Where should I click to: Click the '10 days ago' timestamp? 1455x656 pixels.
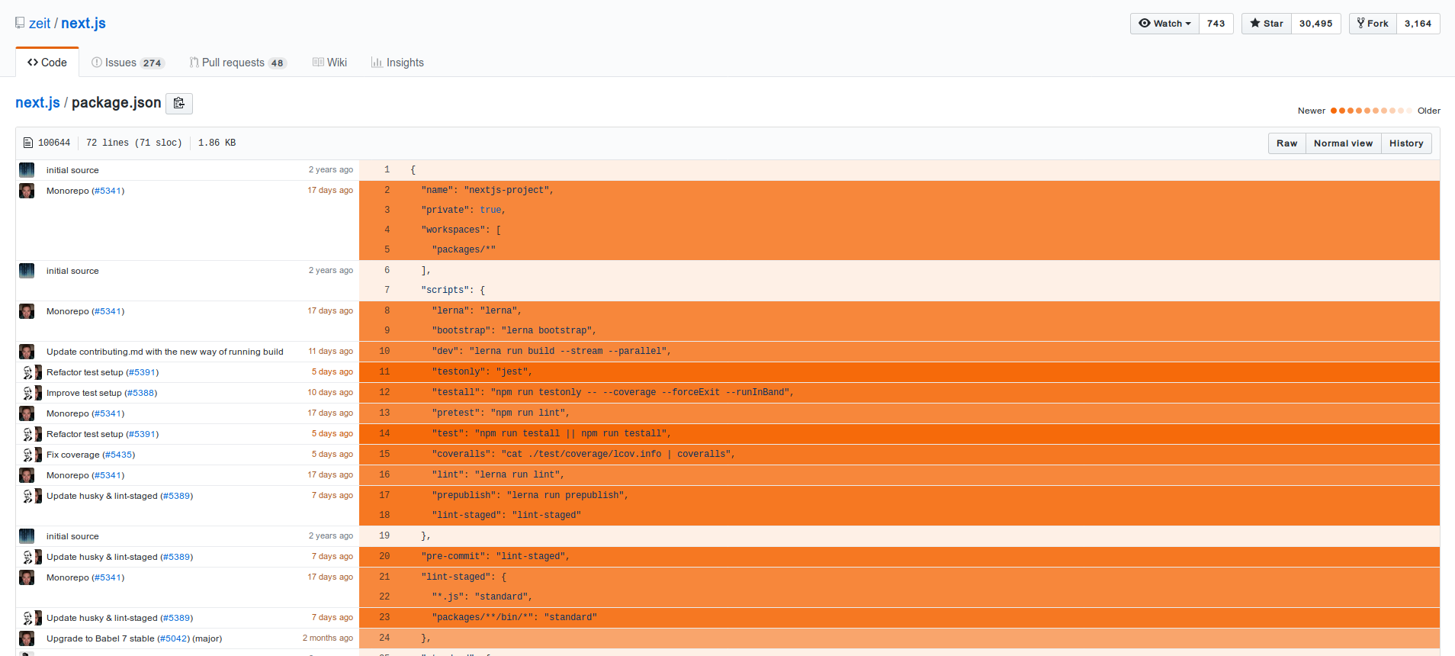(331, 393)
